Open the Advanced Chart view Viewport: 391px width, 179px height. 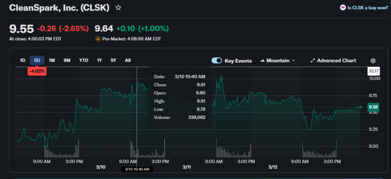pos(336,60)
